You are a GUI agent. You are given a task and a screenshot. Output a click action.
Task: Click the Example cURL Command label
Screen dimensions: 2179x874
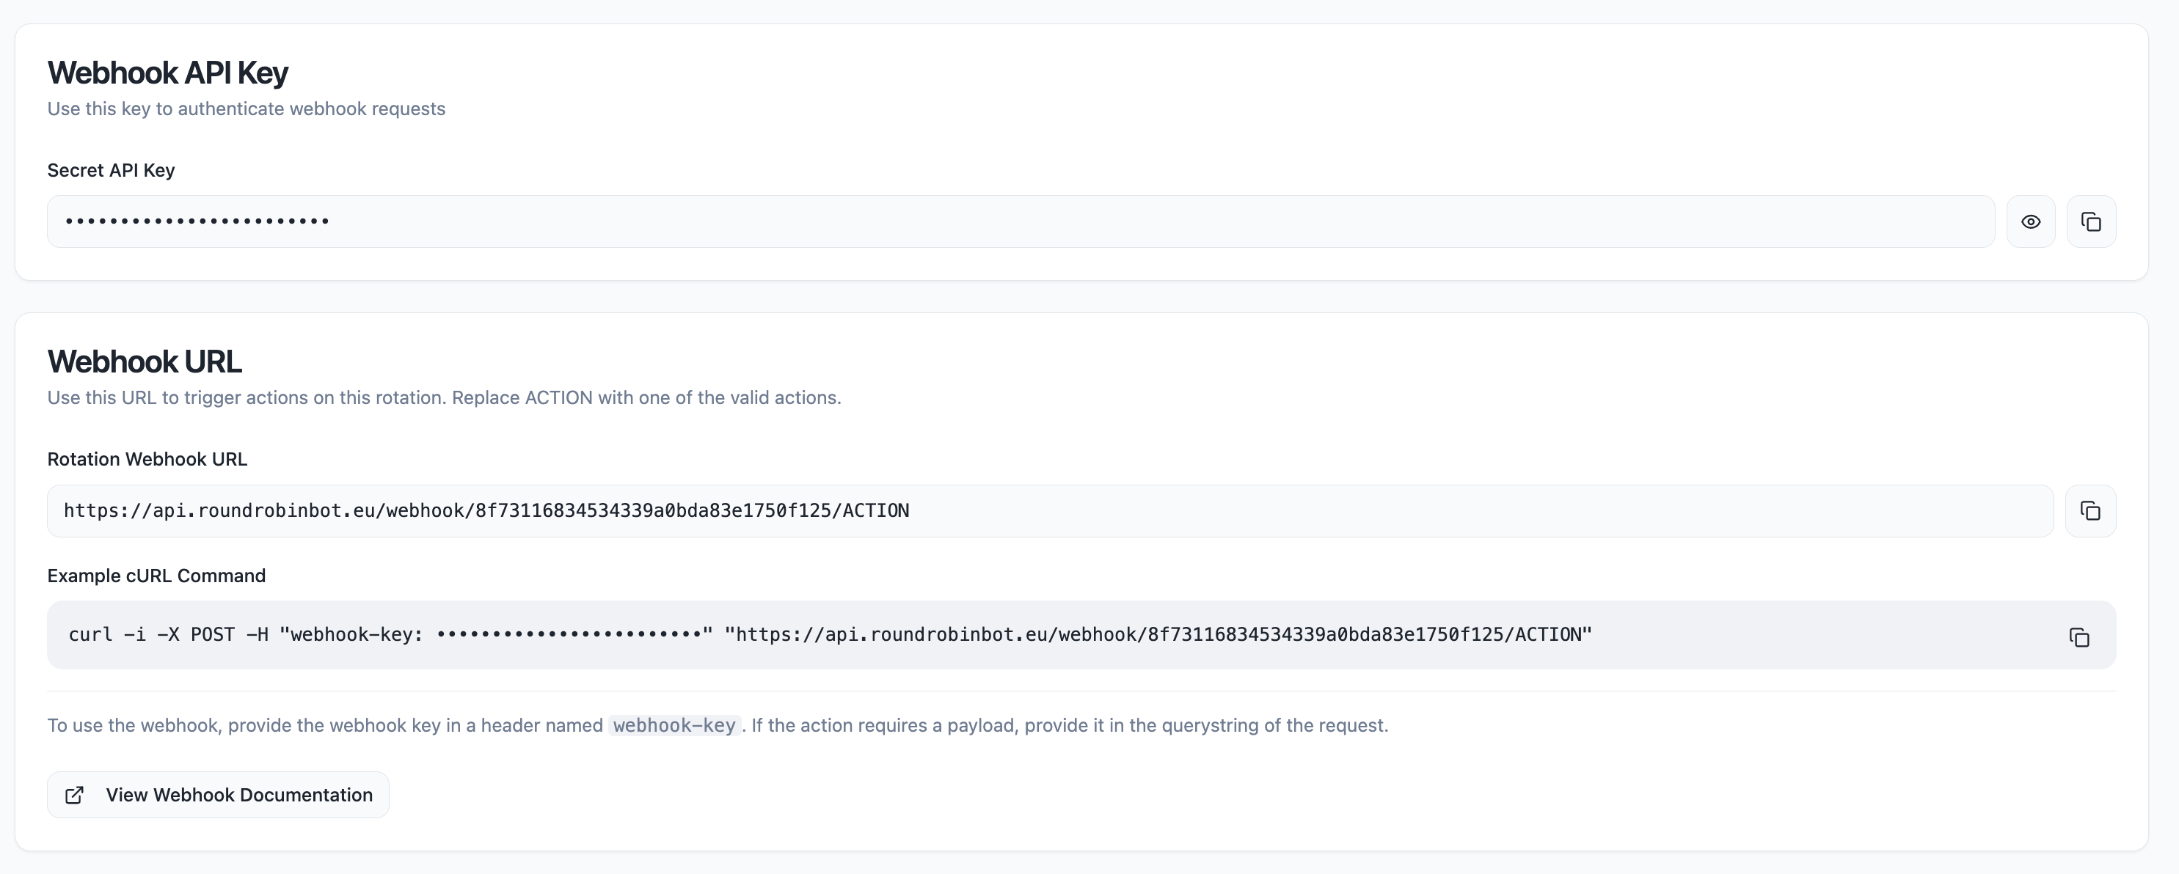156,576
